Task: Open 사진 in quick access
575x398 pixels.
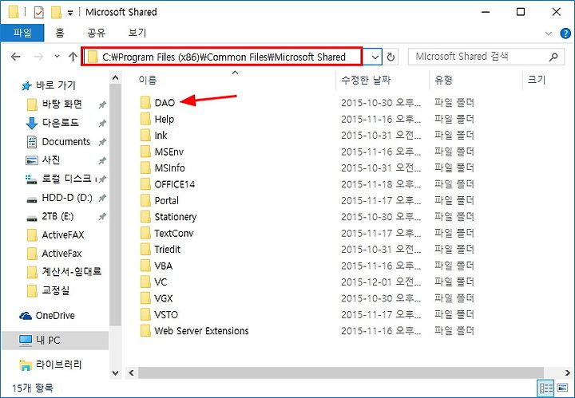Action: pos(50,160)
